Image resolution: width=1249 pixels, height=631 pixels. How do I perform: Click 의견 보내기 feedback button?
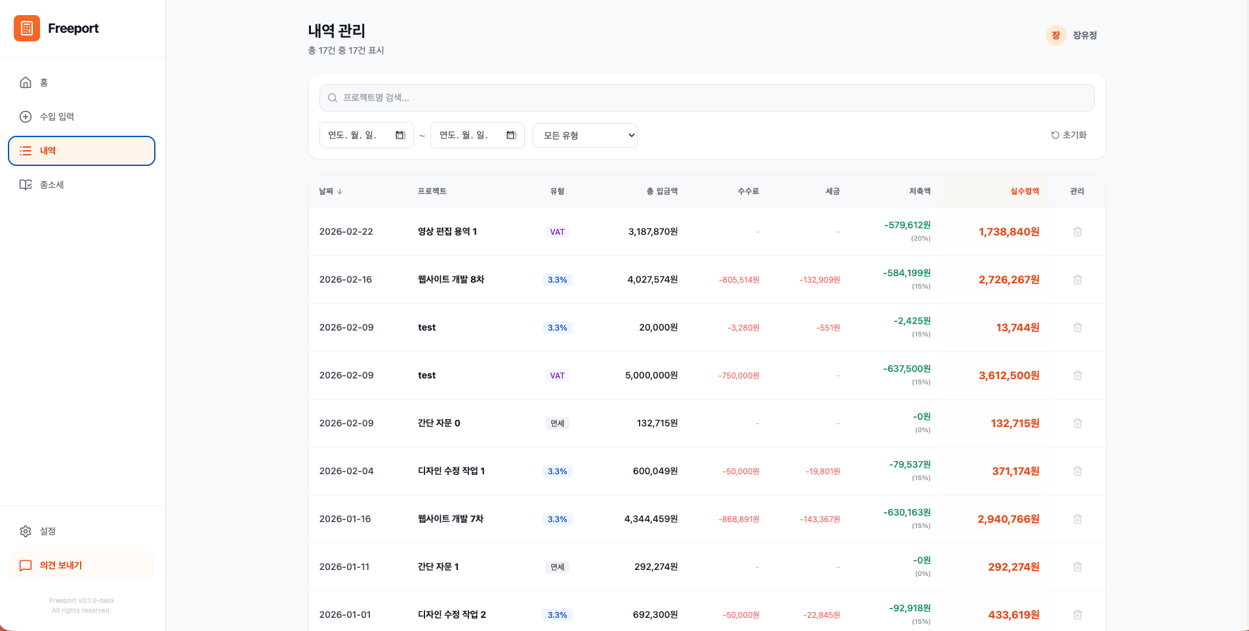pos(81,565)
